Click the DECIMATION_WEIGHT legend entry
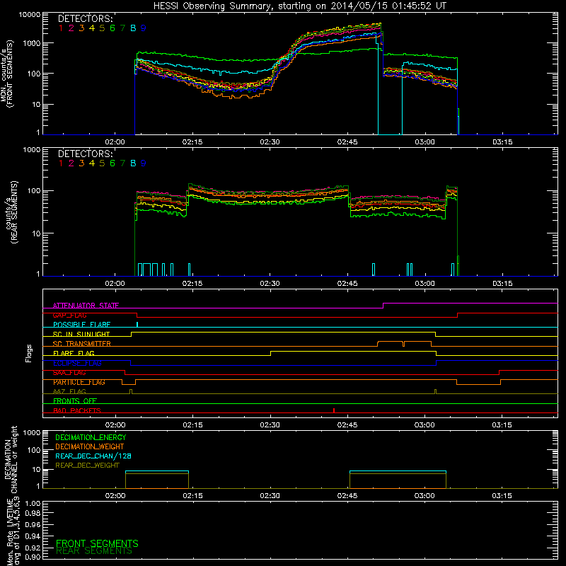The height and width of the screenshot is (566, 566). [x=90, y=446]
